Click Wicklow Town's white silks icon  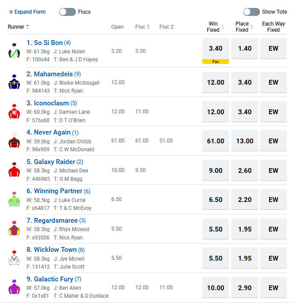pyautogui.click(x=15, y=258)
